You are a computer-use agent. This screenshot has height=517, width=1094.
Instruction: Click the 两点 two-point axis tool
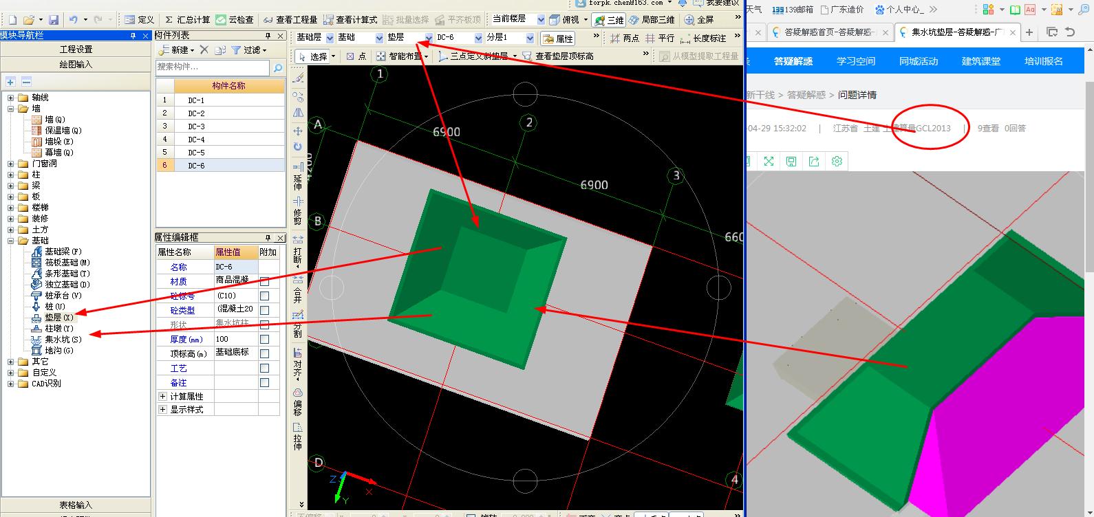point(623,38)
